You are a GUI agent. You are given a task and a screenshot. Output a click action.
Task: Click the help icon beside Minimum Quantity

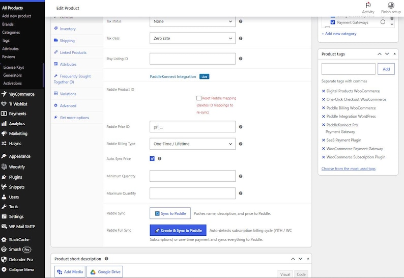pyautogui.click(x=240, y=176)
